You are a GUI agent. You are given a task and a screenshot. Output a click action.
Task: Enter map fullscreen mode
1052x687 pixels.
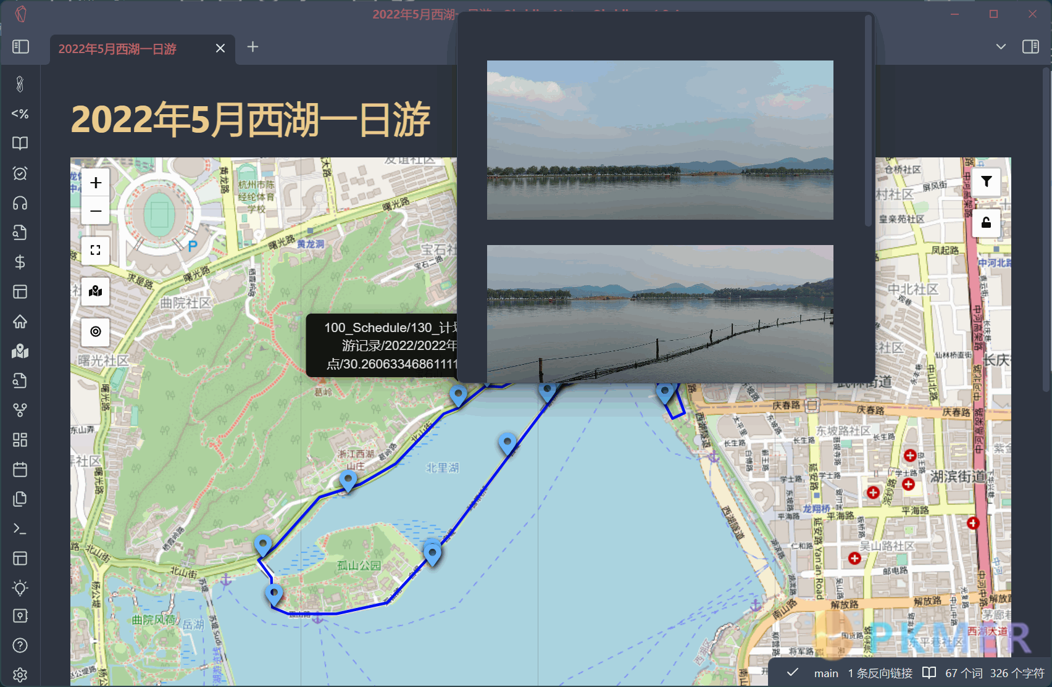click(96, 250)
